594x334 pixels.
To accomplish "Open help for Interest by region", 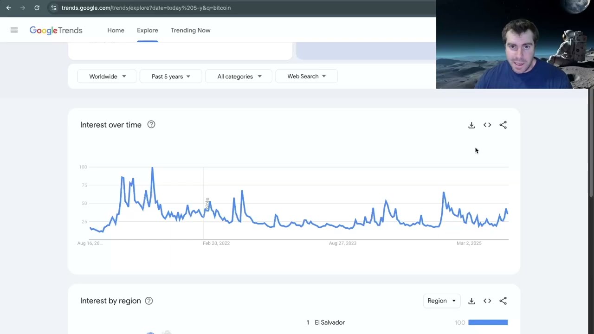I will coord(149,301).
